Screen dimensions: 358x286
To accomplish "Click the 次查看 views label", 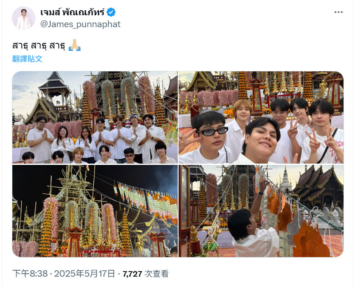I will click(157, 274).
